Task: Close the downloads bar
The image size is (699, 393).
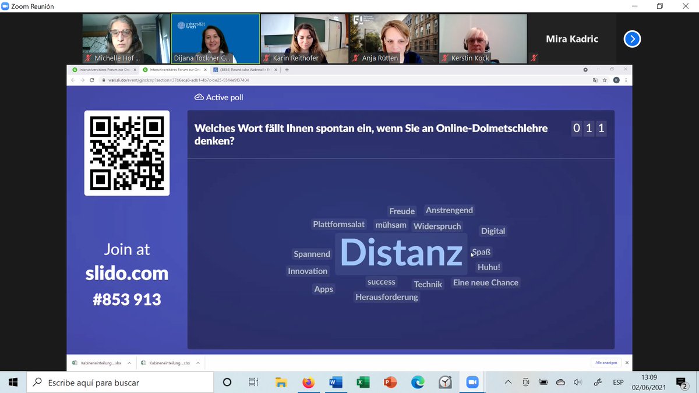Action: 627,363
